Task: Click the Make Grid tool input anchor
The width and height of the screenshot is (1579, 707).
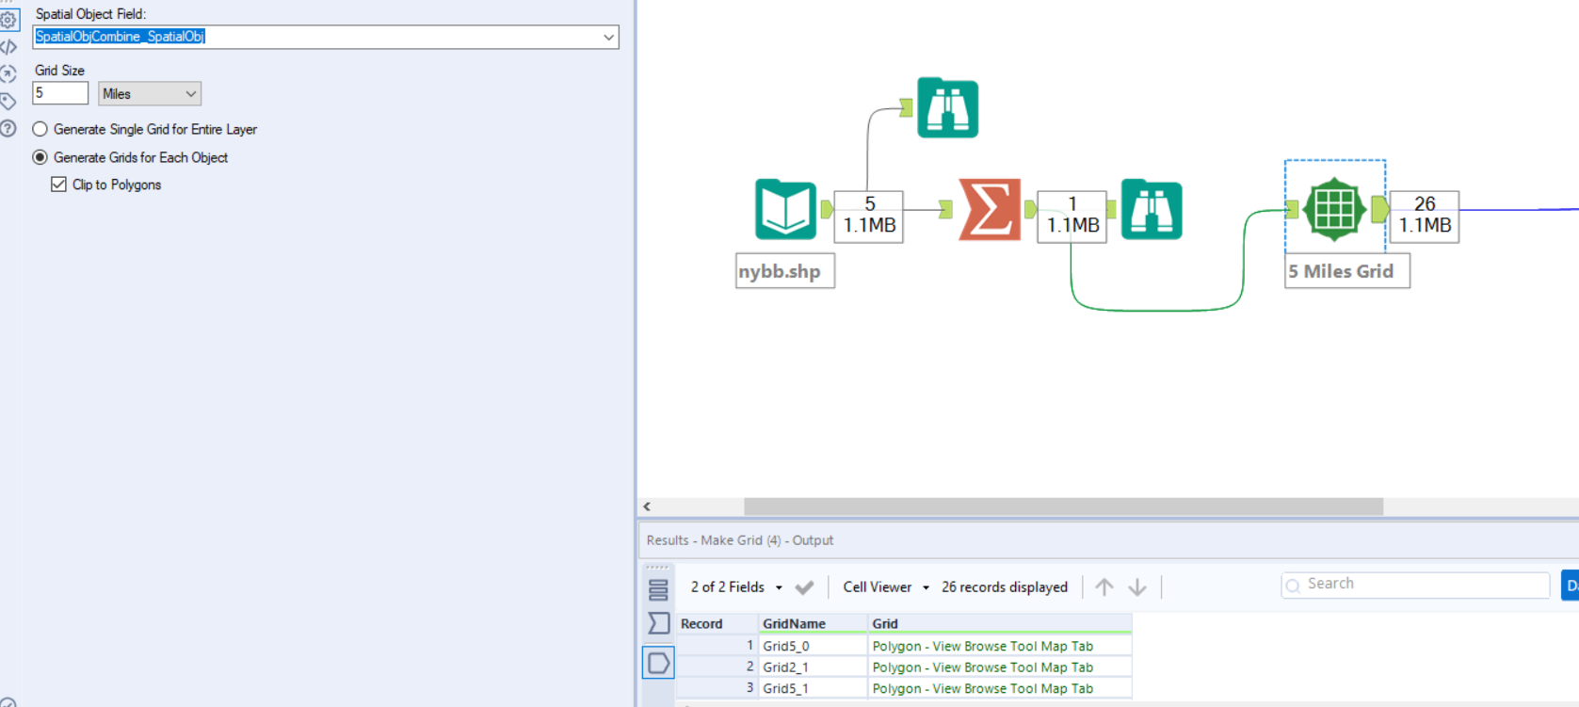Action: coord(1293,209)
